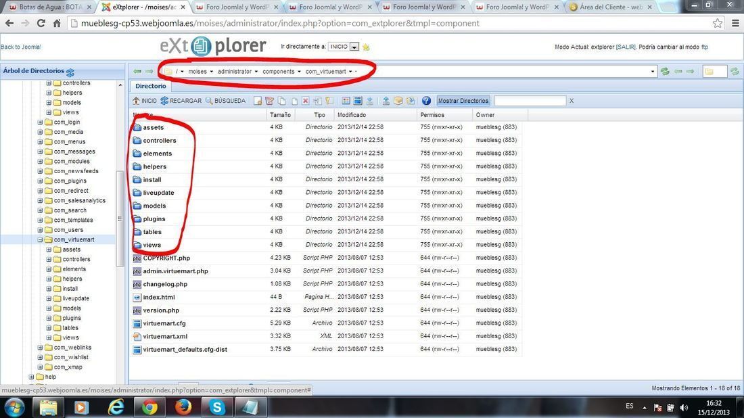Click the browser address bar URL
The image size is (744, 418).
coord(280,23)
